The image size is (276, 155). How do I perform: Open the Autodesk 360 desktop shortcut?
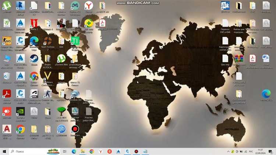(x=75, y=95)
